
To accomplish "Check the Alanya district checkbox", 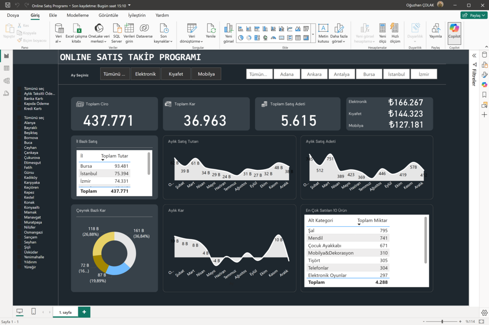I will point(20,123).
